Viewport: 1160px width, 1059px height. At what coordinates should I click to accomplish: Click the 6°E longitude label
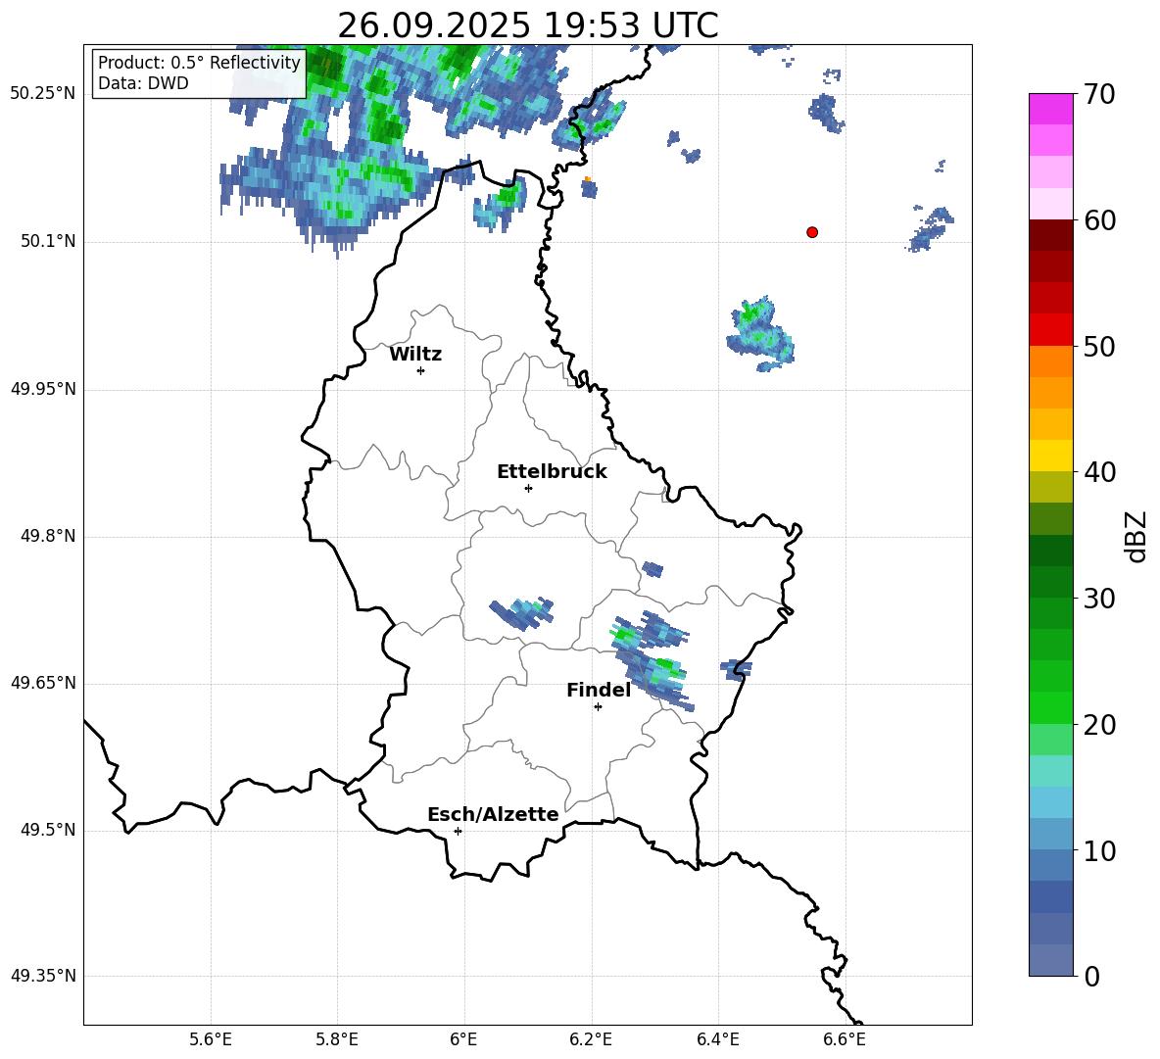tap(463, 1039)
